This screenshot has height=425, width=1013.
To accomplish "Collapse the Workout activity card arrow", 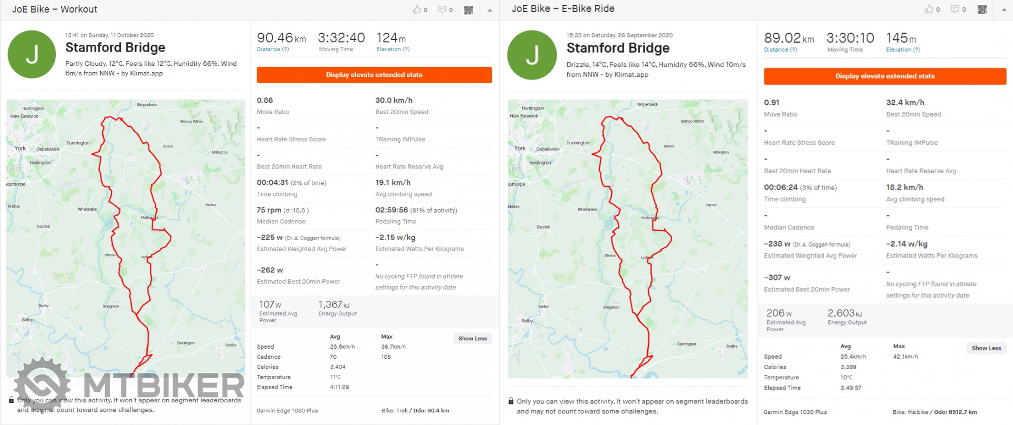I will coord(490,10).
